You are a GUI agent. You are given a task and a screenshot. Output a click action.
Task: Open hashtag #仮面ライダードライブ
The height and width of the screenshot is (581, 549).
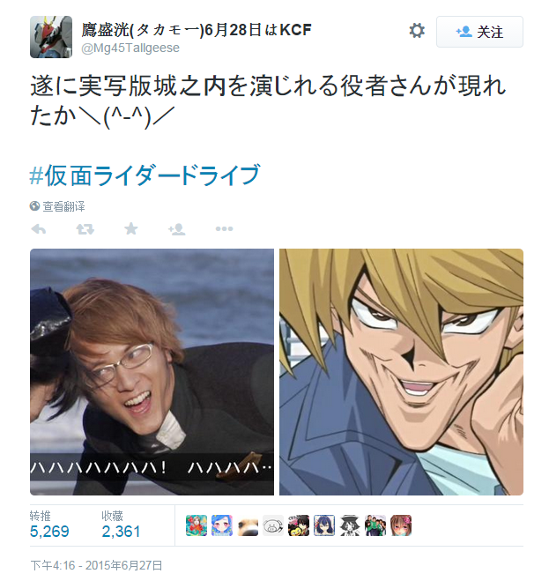tap(145, 175)
